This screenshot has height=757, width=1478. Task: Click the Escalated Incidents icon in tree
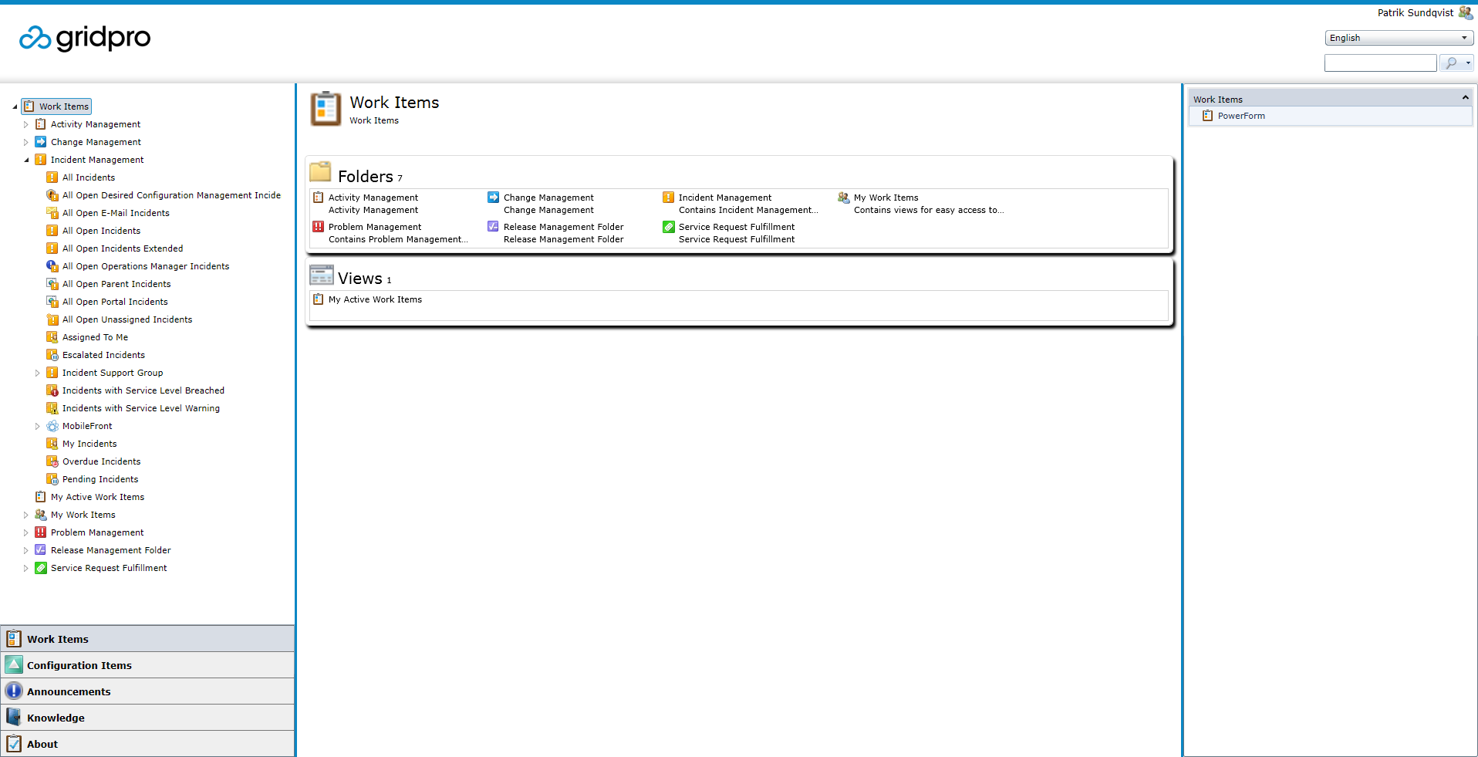click(52, 355)
